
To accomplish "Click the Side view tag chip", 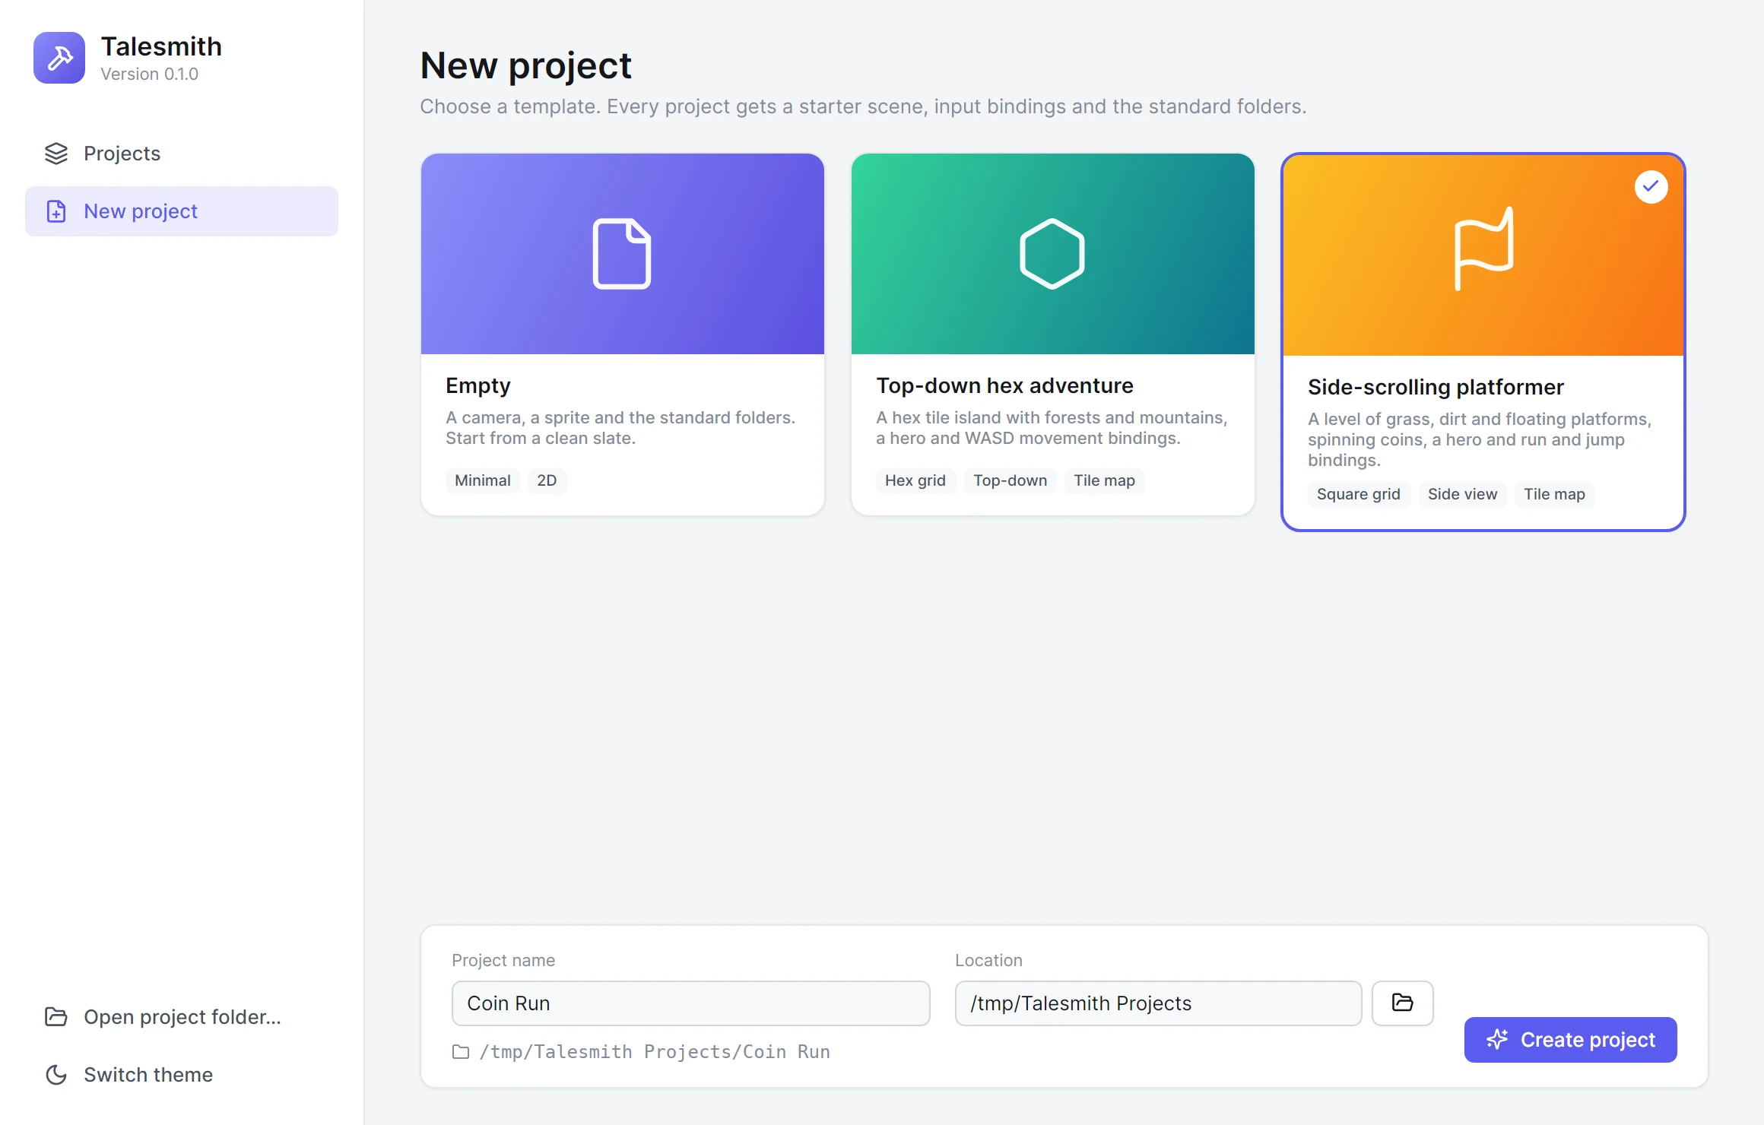I will point(1462,494).
